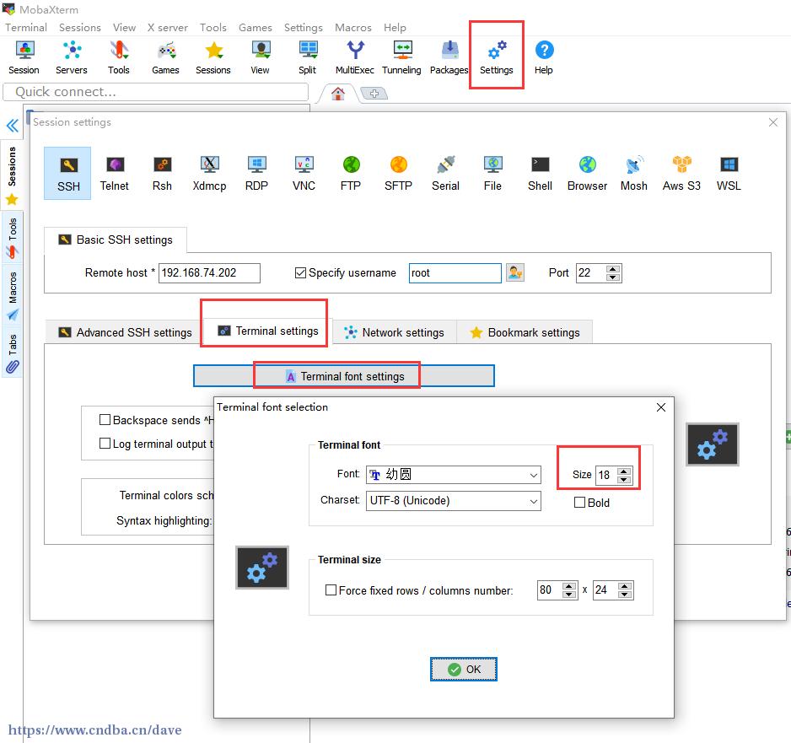Choose the SFTP session type
This screenshot has width=791, height=743.
(x=398, y=174)
